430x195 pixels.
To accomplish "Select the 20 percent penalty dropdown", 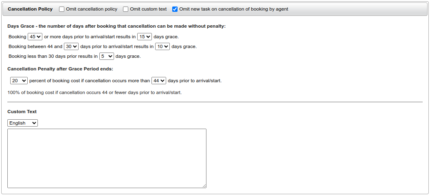I will click(x=19, y=81).
